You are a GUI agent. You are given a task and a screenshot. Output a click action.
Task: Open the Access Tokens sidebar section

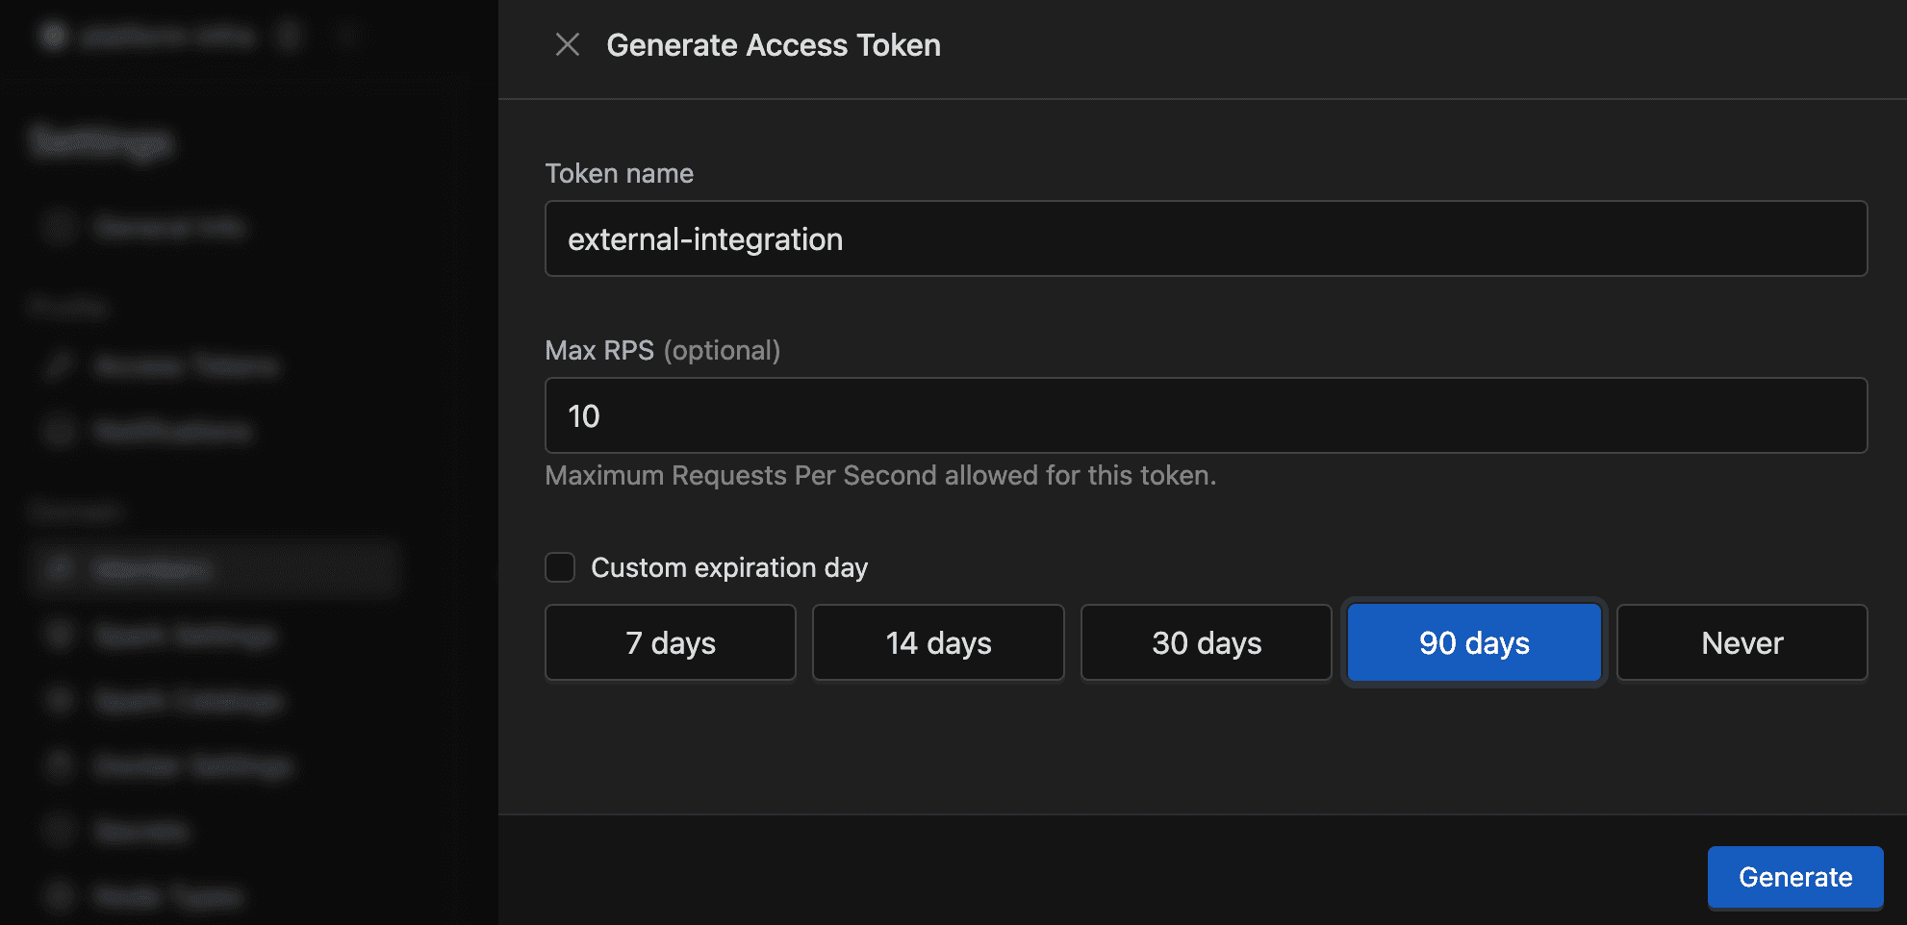[x=188, y=365]
